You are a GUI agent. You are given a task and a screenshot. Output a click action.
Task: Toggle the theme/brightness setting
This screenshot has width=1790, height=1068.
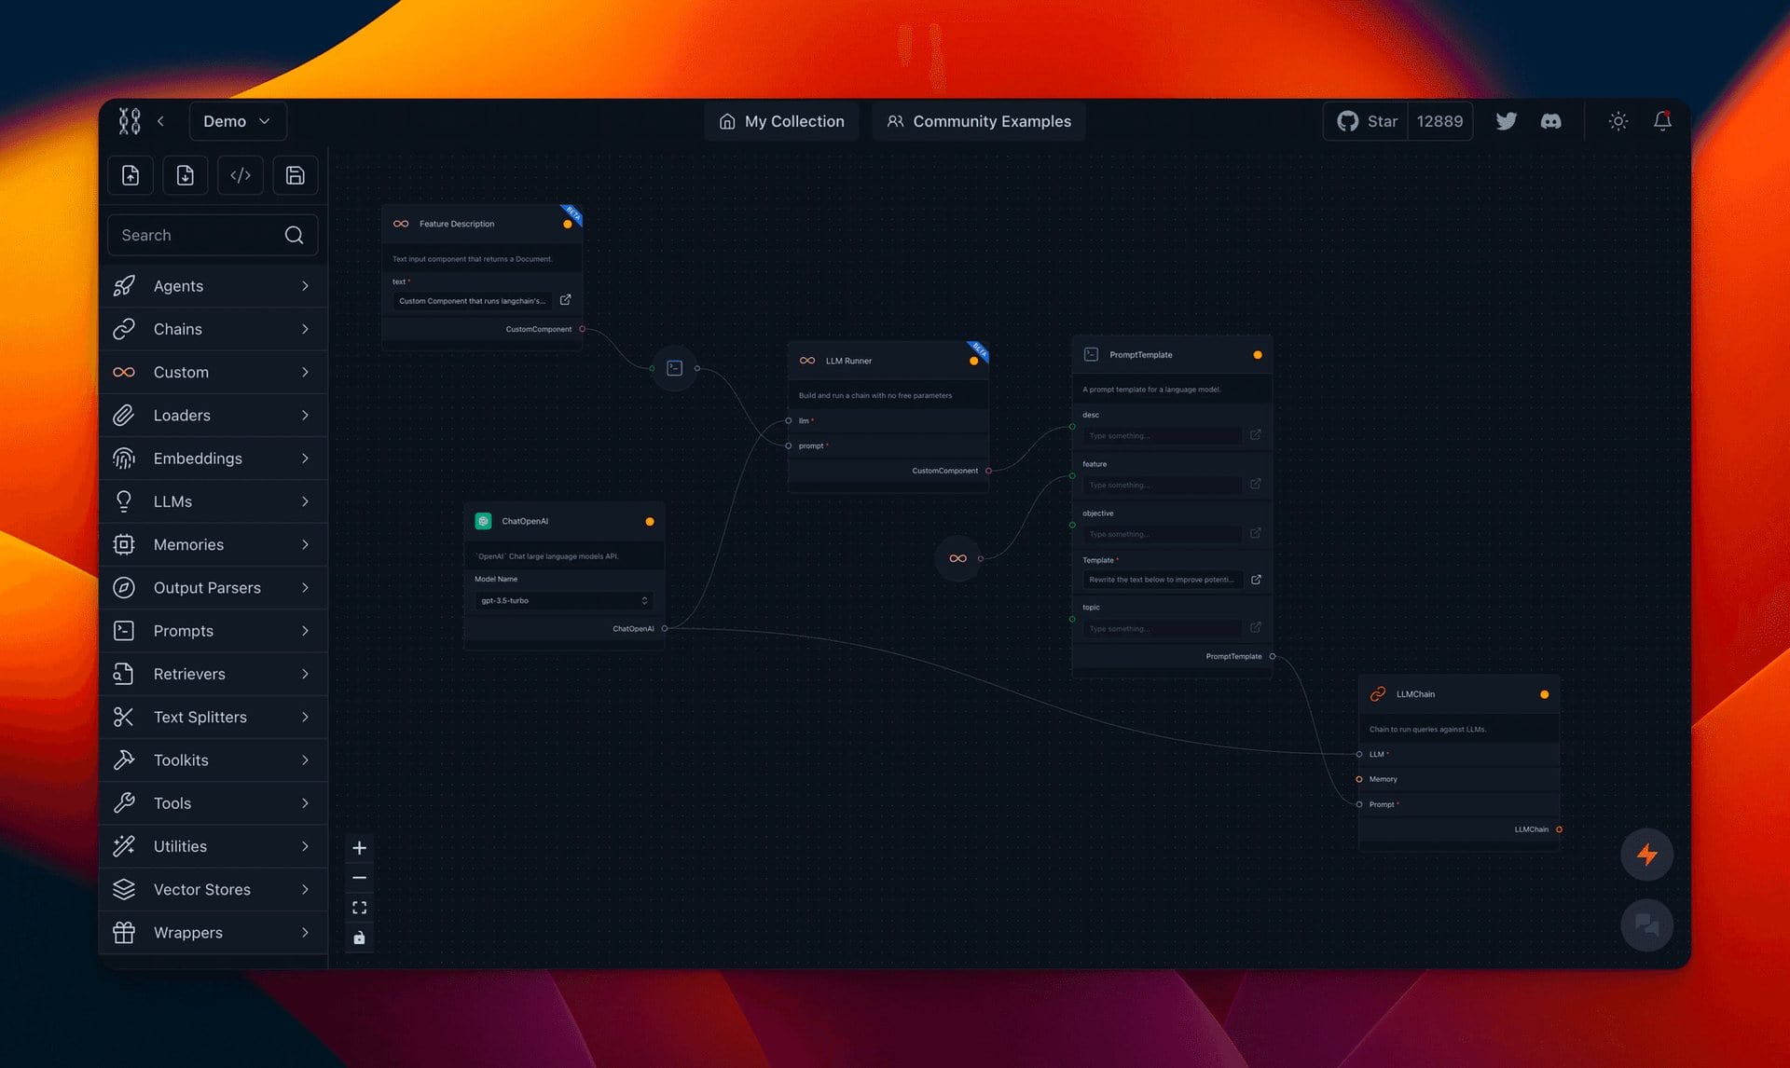[1616, 121]
